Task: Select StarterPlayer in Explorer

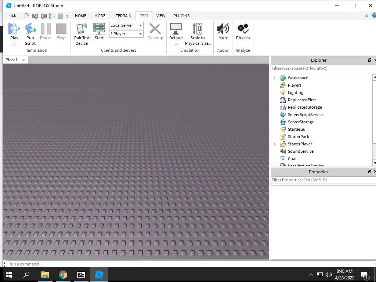Action: (x=300, y=144)
